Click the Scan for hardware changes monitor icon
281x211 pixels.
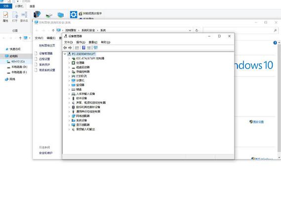pos(95,48)
